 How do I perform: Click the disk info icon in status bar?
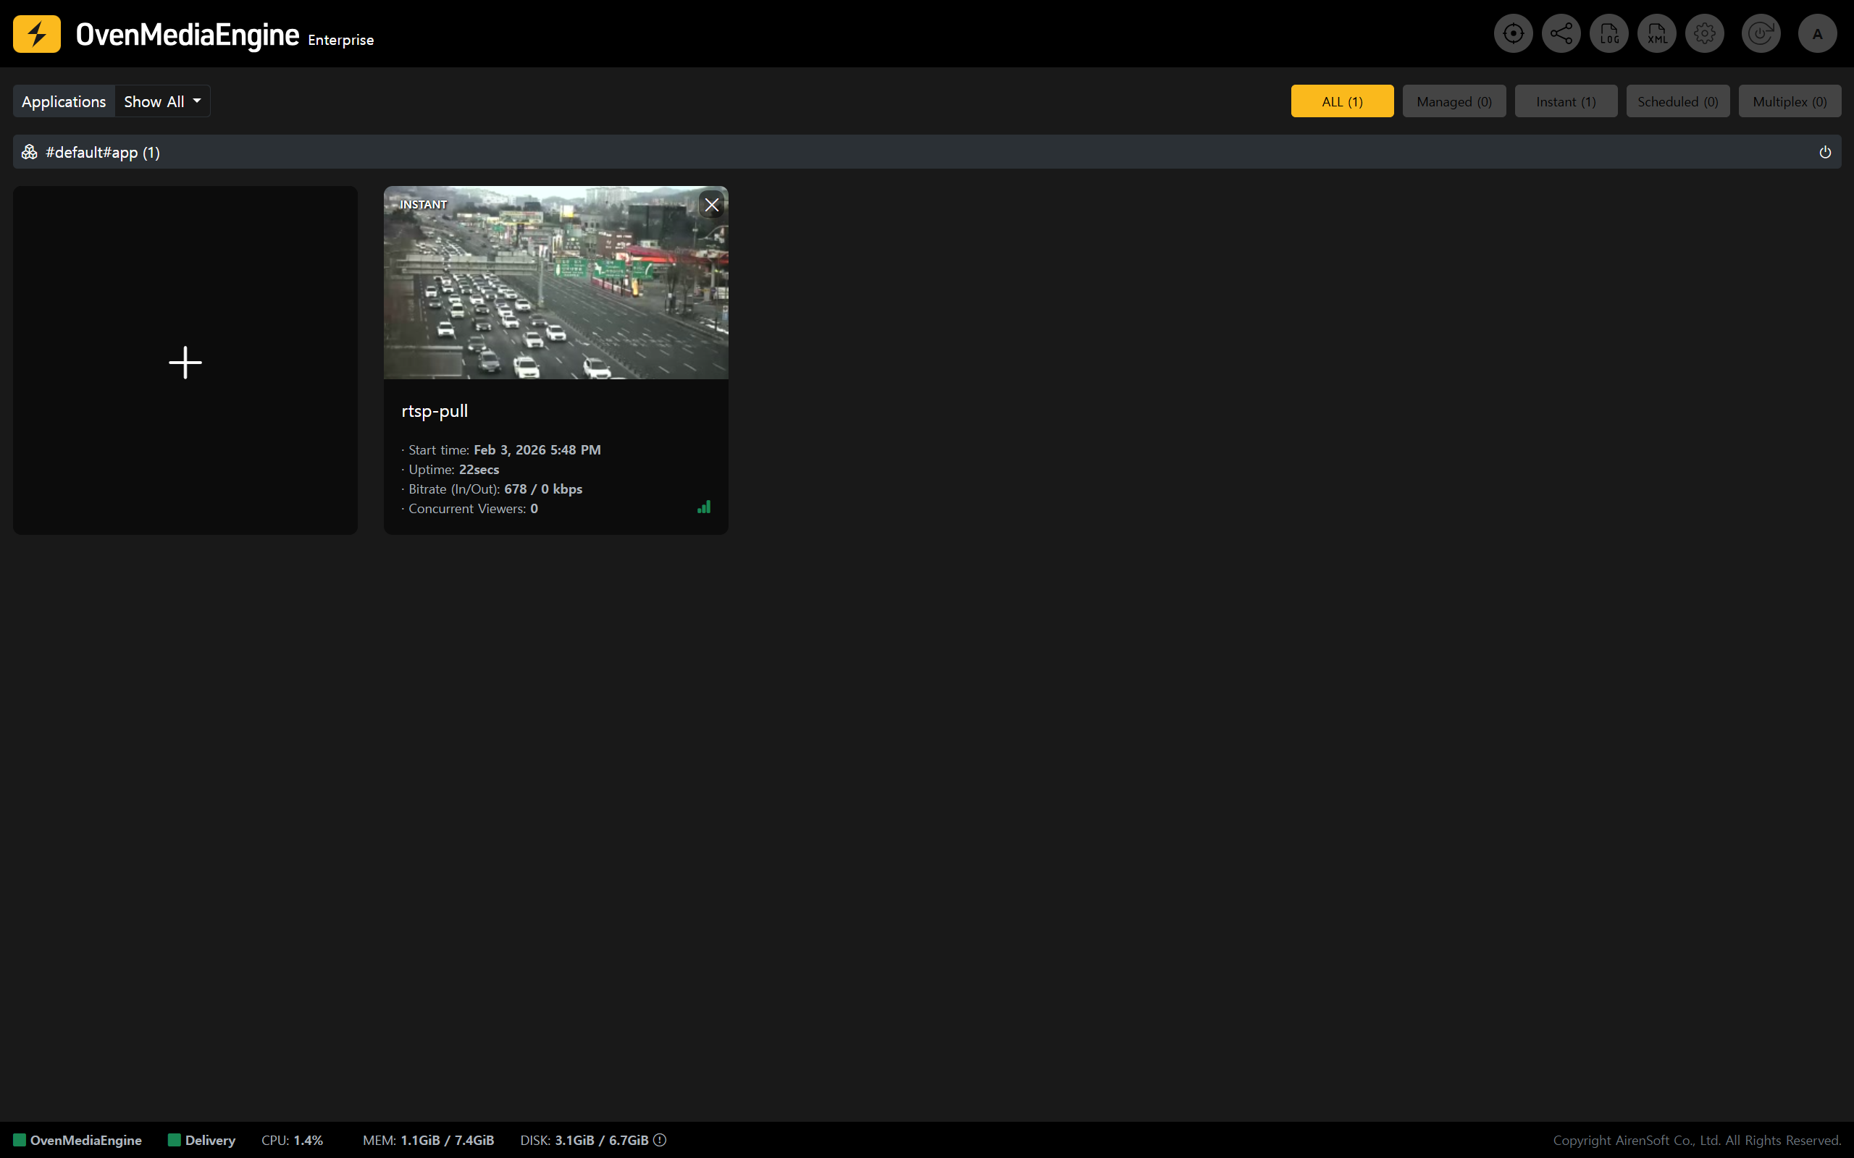(x=660, y=1140)
